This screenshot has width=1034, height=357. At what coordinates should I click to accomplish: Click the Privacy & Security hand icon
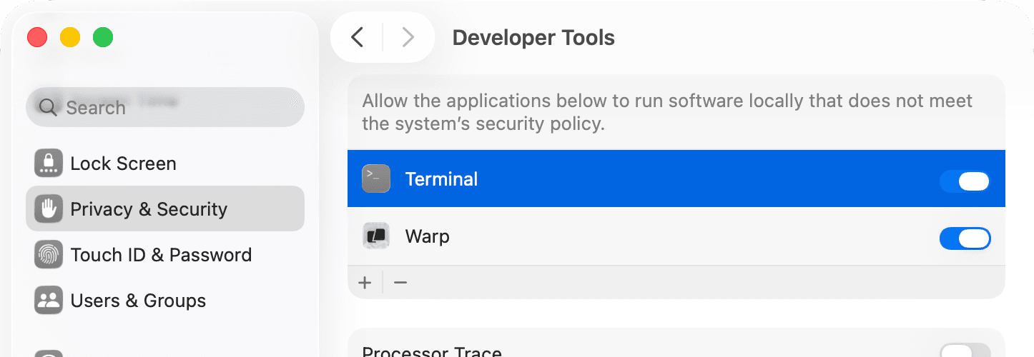point(49,209)
